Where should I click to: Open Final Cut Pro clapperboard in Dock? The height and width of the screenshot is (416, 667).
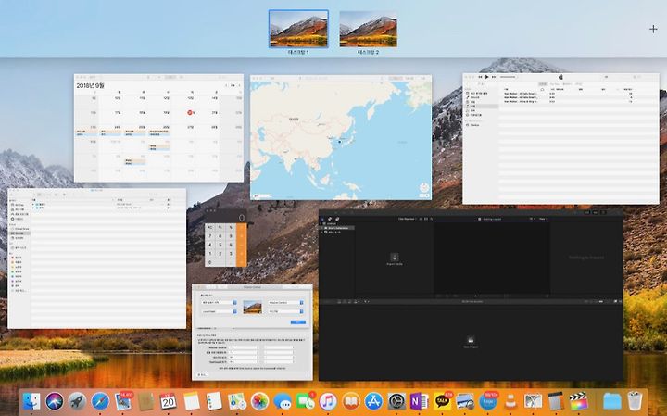click(x=578, y=401)
